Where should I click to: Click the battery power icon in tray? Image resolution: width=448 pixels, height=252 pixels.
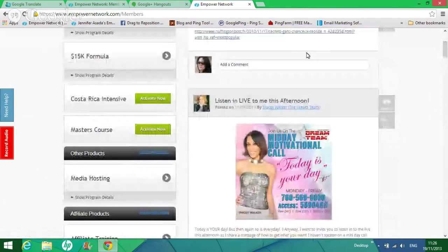387,246
